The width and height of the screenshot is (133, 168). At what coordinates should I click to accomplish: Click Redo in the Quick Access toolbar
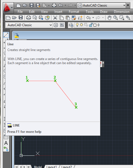click(x=70, y=5)
